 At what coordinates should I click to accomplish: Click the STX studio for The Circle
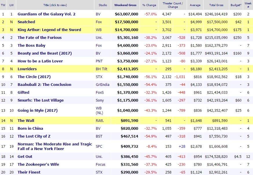[x=99, y=77]
